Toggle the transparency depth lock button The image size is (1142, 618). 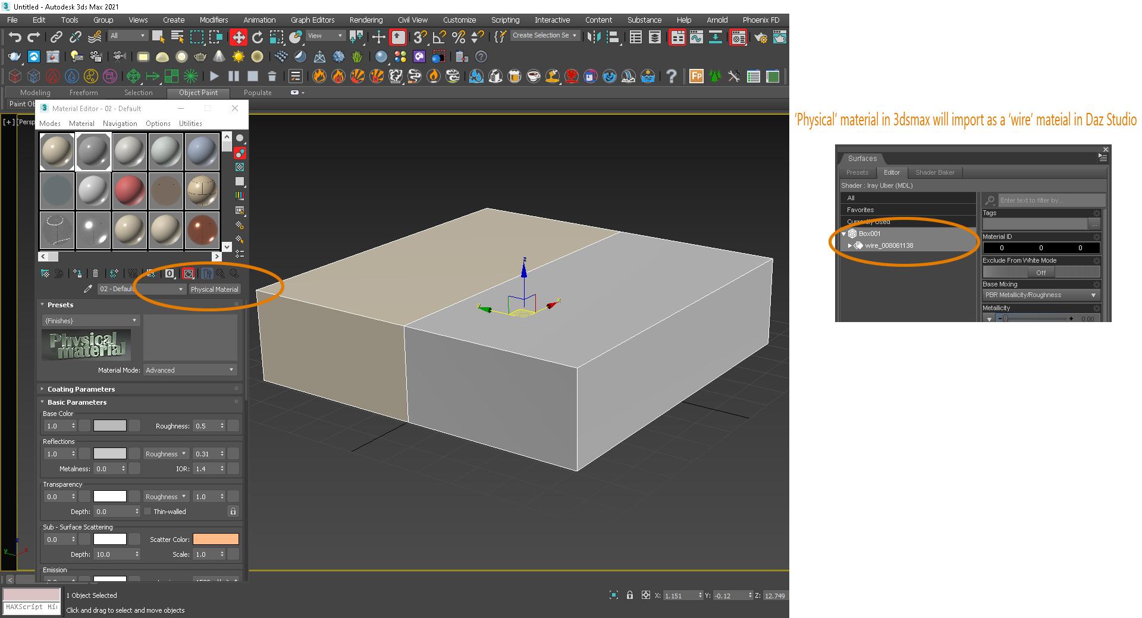[233, 512]
